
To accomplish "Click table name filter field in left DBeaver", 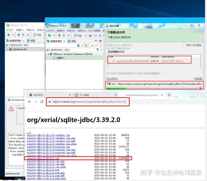I will click(25, 45).
